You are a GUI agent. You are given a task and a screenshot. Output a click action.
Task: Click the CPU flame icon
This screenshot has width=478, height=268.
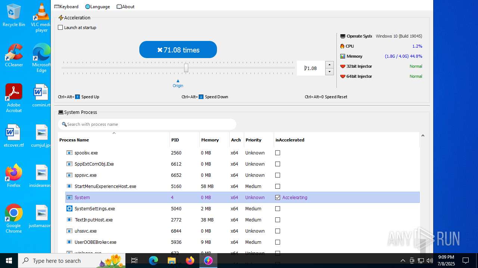(342, 46)
